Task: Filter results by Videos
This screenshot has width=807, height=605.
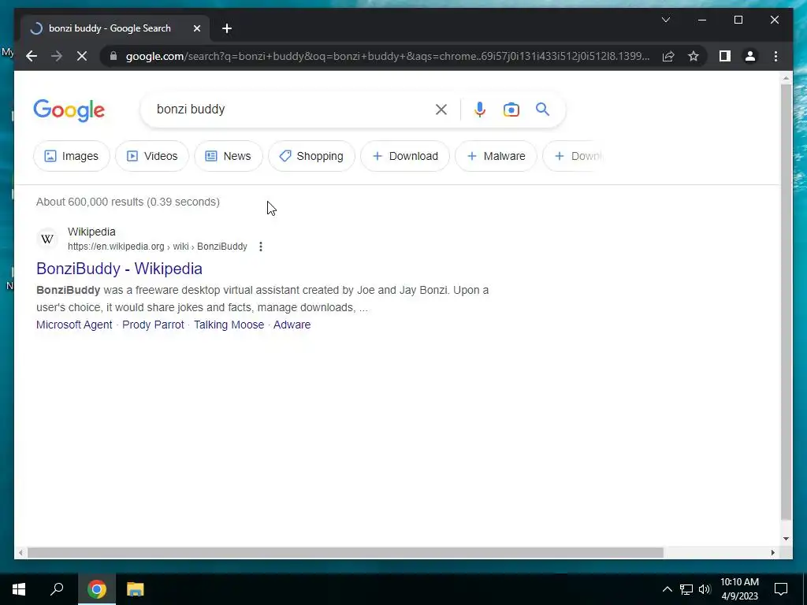Action: click(152, 156)
